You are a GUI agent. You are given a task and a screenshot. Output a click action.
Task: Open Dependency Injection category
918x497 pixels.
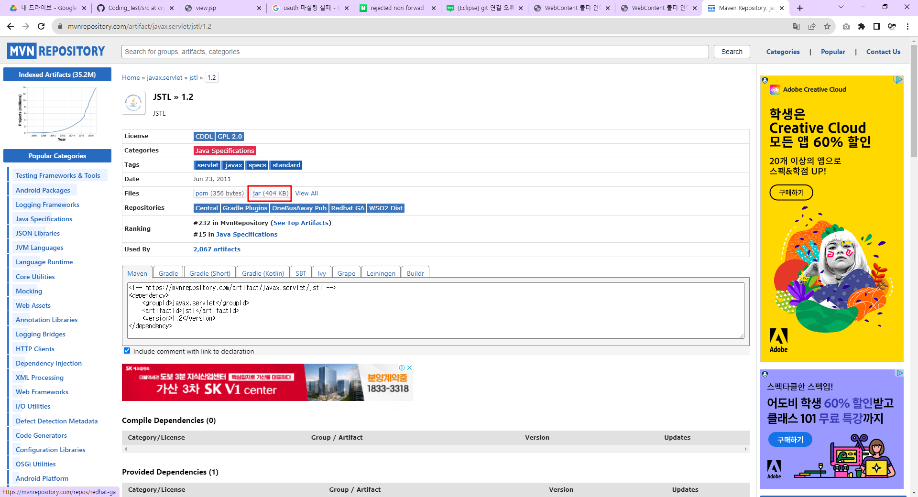click(x=49, y=363)
